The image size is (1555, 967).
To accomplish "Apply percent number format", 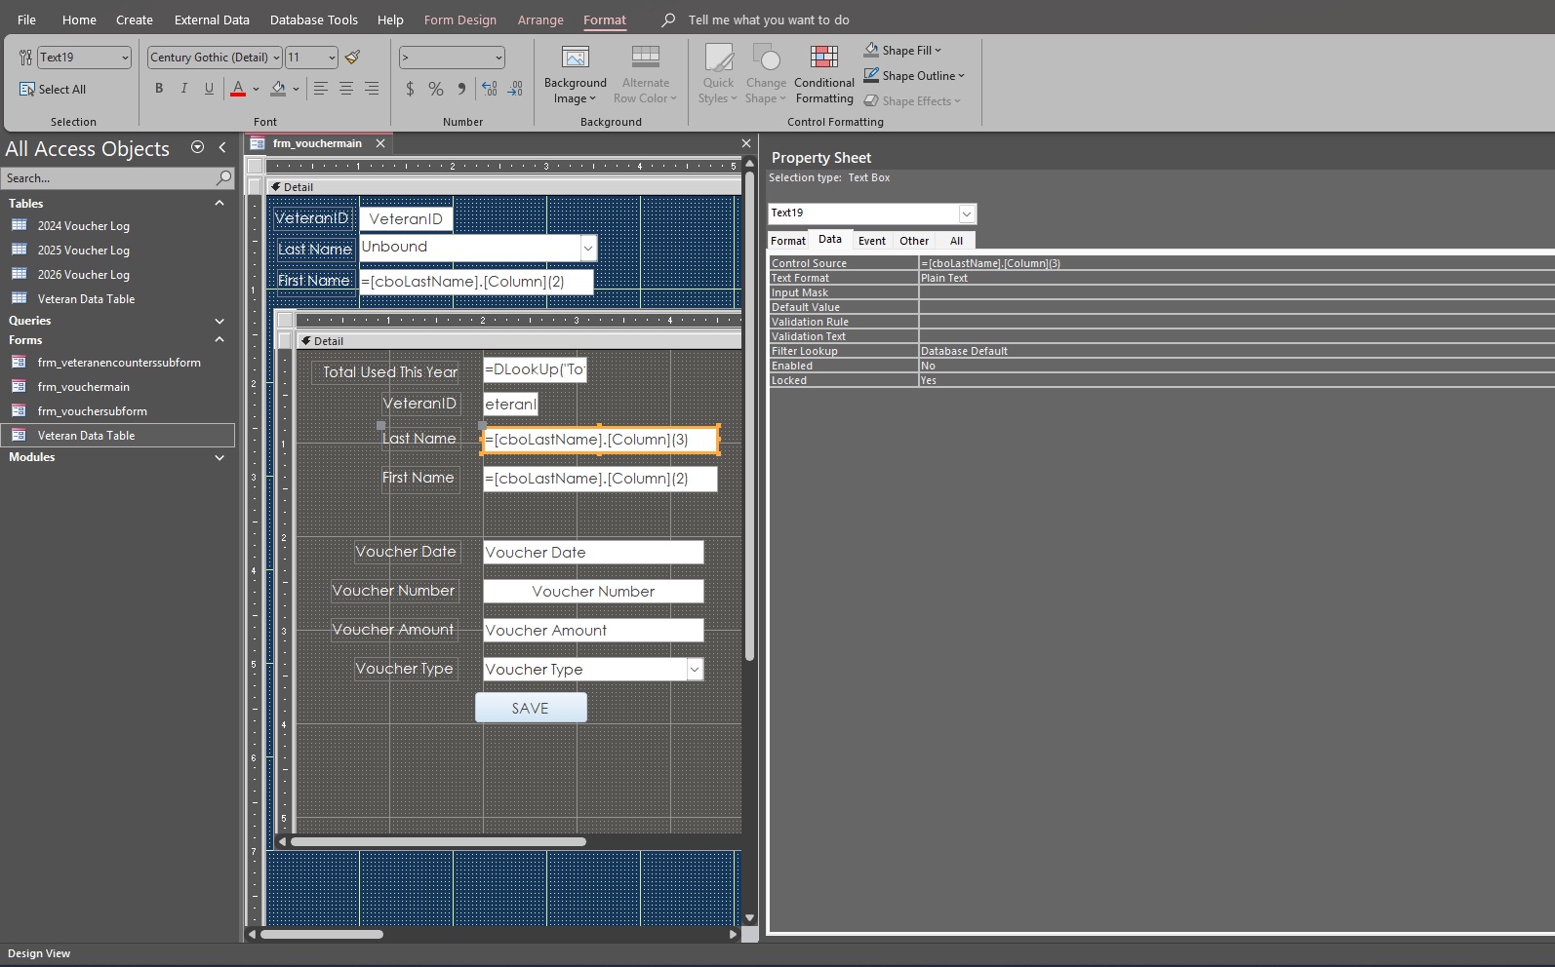I will pos(436,89).
